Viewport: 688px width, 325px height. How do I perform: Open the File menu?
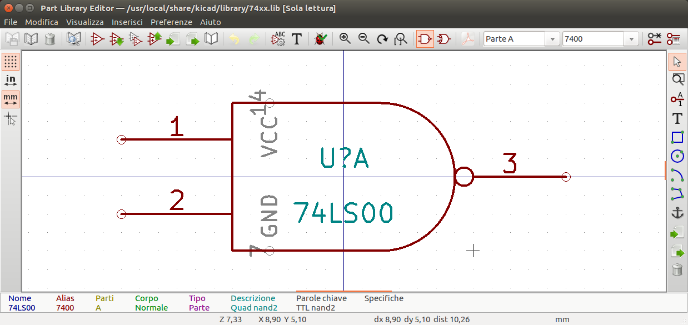pyautogui.click(x=11, y=22)
